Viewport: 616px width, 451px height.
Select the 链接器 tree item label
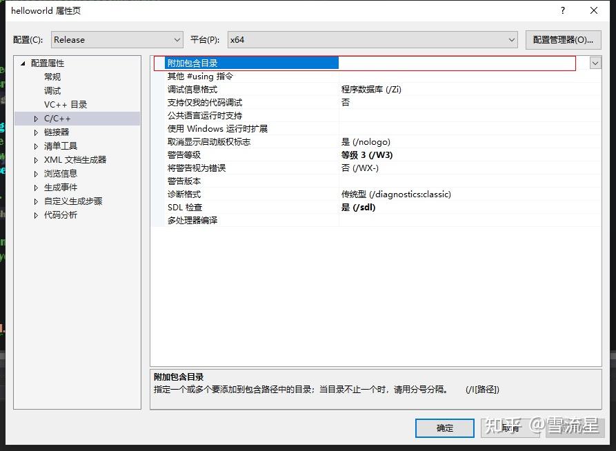tap(57, 132)
